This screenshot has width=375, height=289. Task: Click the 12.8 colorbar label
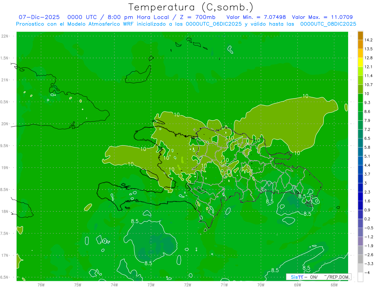pyautogui.click(x=368, y=58)
